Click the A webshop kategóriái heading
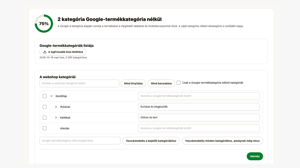The width and height of the screenshot is (300, 168). click(58, 77)
